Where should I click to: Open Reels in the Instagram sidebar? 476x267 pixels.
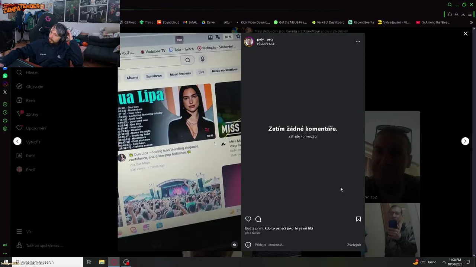tap(26, 100)
